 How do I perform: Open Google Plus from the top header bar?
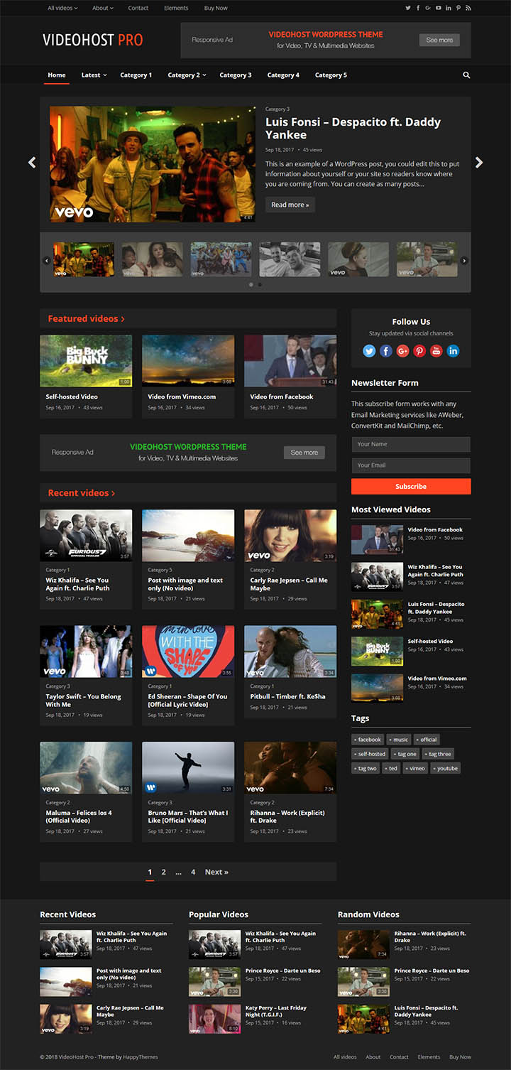tap(428, 8)
